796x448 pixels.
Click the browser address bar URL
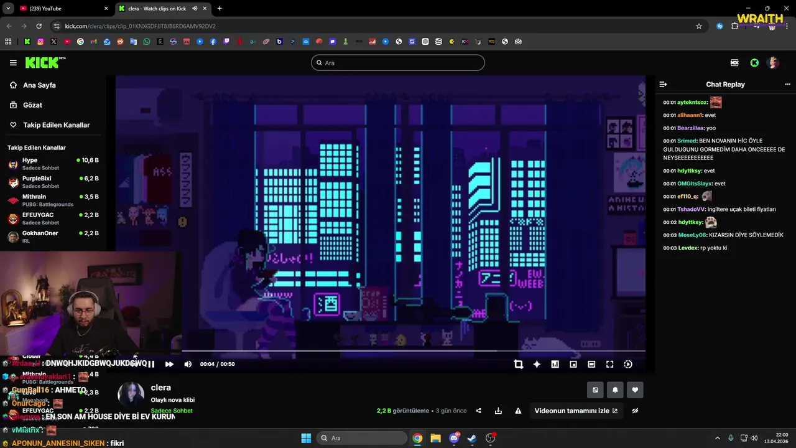140,26
